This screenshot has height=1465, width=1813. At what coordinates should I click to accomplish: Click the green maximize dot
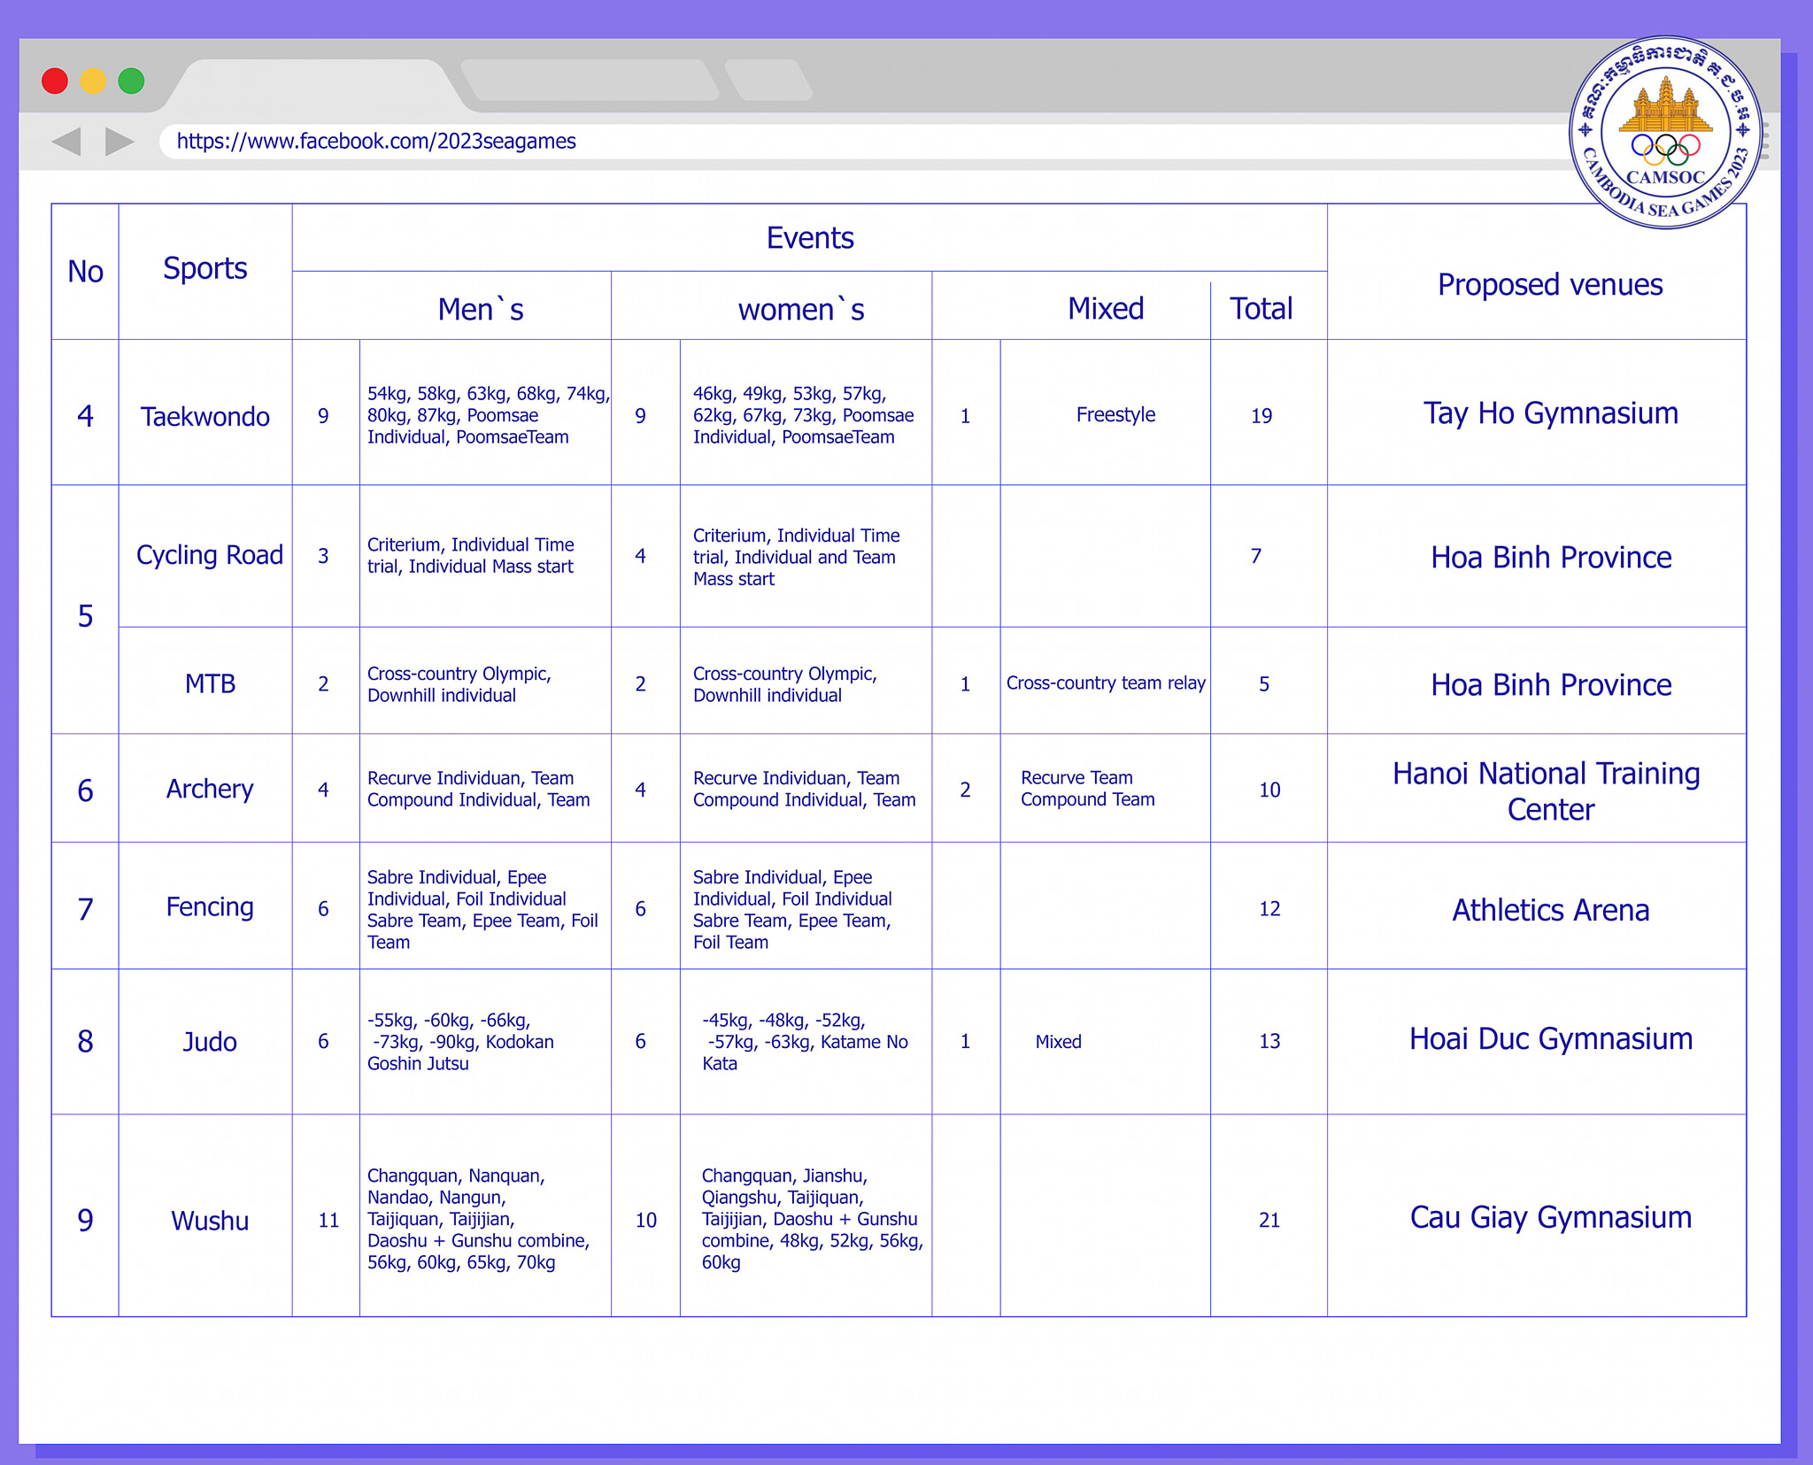coord(131,81)
